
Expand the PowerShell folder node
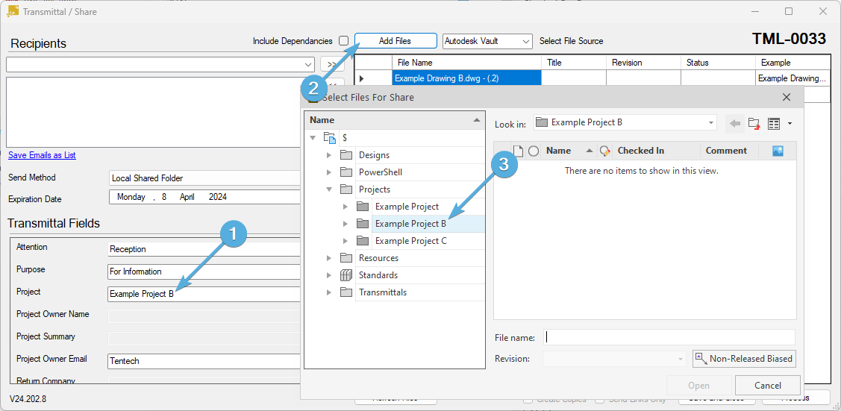[329, 172]
